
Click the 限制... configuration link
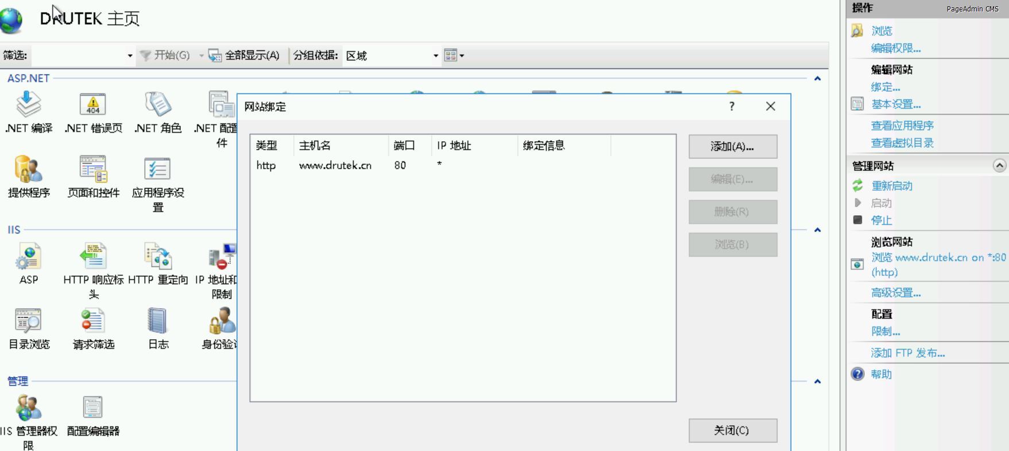click(886, 332)
